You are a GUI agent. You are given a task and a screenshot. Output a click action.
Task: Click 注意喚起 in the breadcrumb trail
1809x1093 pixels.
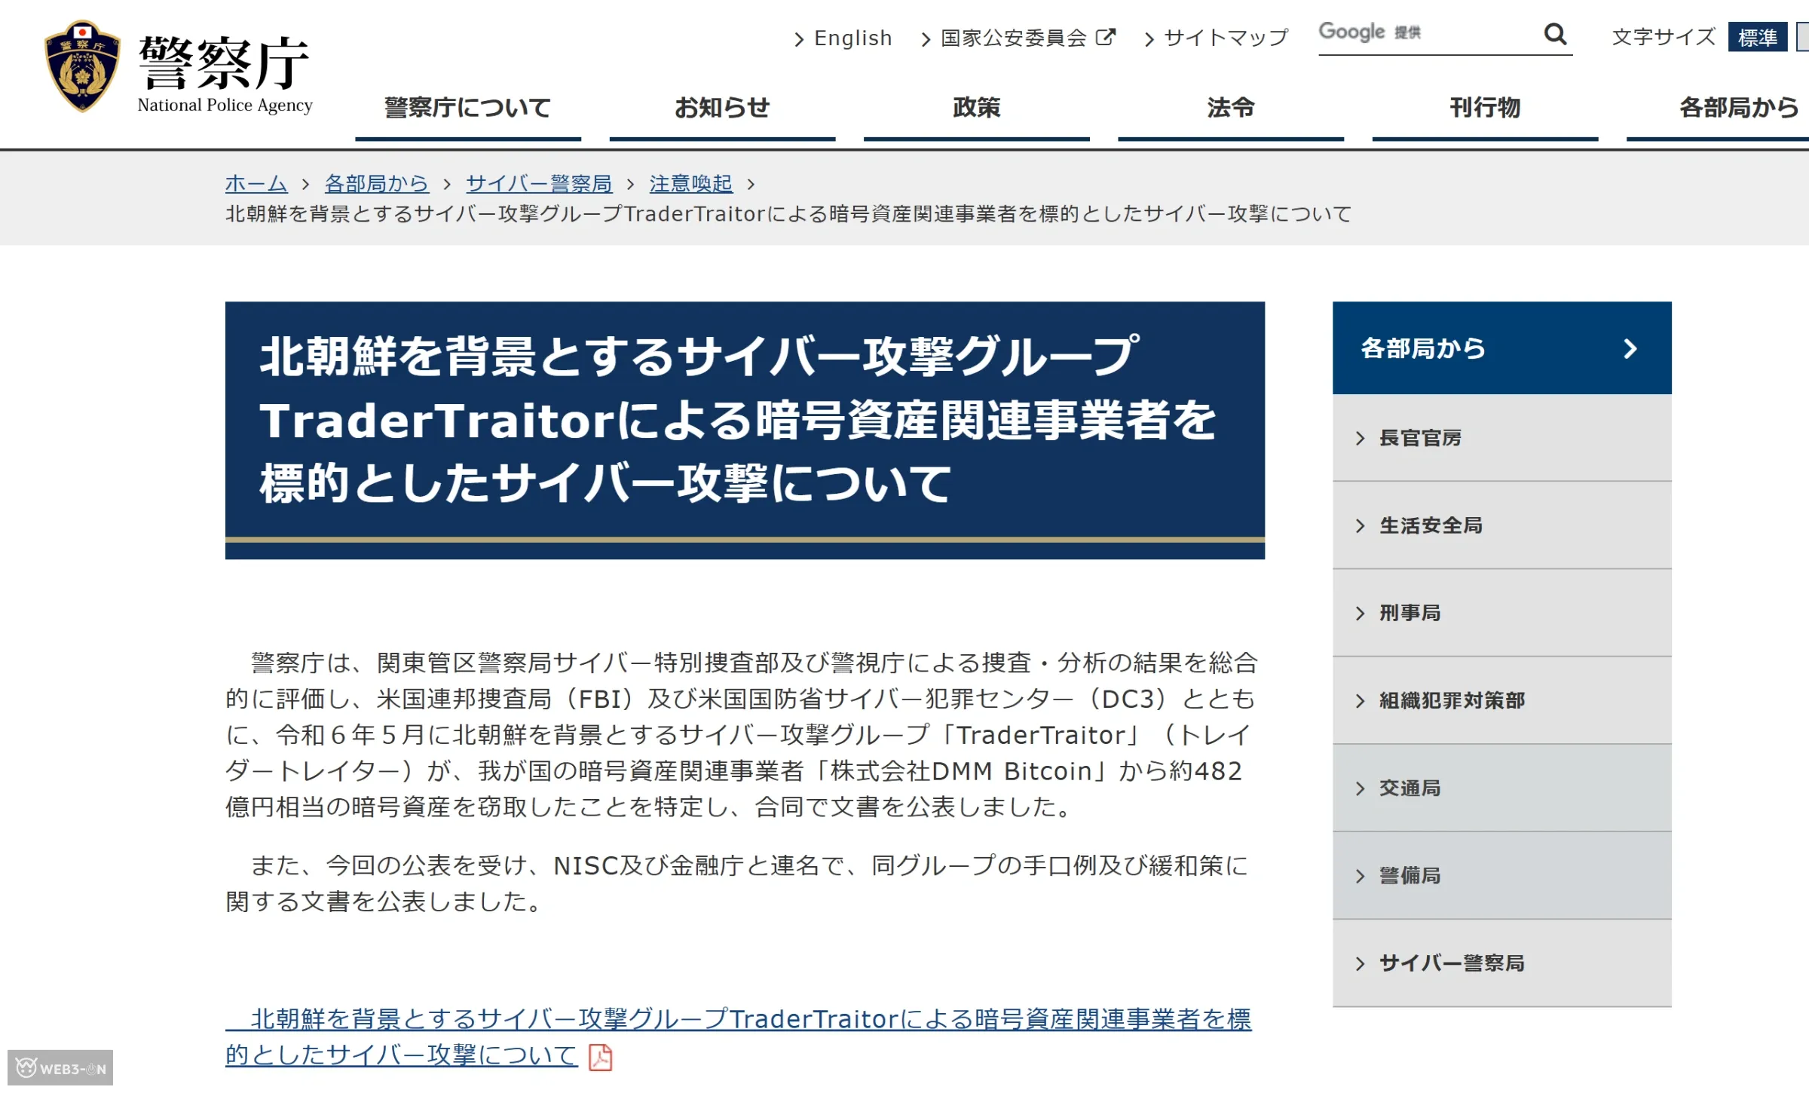690,183
